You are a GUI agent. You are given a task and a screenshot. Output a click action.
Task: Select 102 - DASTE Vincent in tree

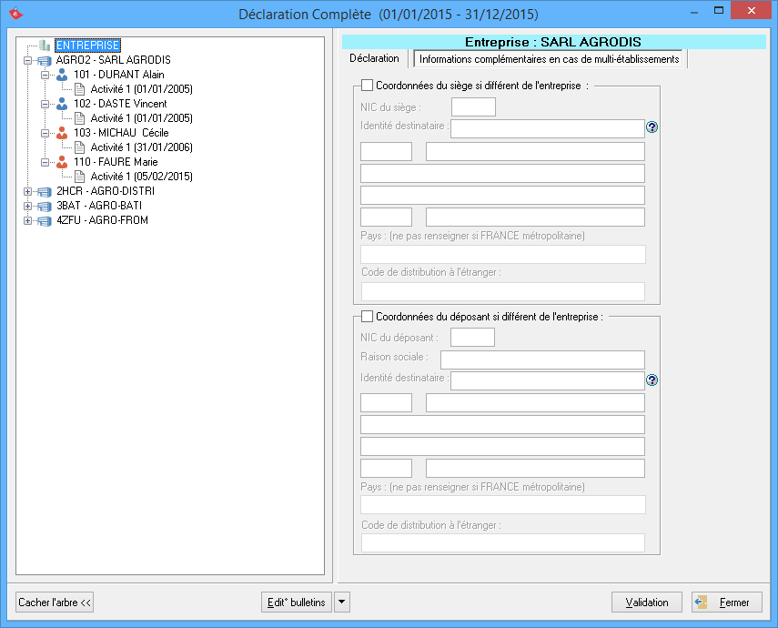click(x=120, y=104)
